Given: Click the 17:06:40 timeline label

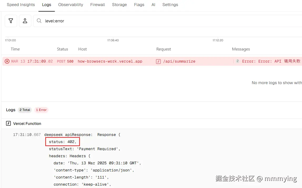Looking at the screenshot, I should pyautogui.click(x=113, y=40).
